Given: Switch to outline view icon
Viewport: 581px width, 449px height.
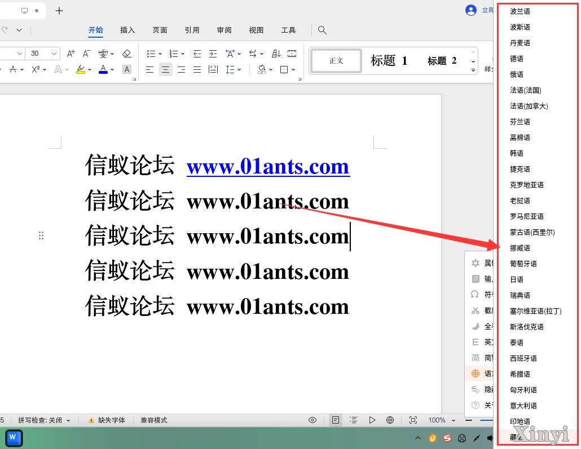Looking at the screenshot, I should (354, 420).
